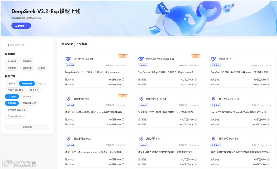Deselect the 深度求索 vendor filter
277x169 pixels.
click(12, 103)
